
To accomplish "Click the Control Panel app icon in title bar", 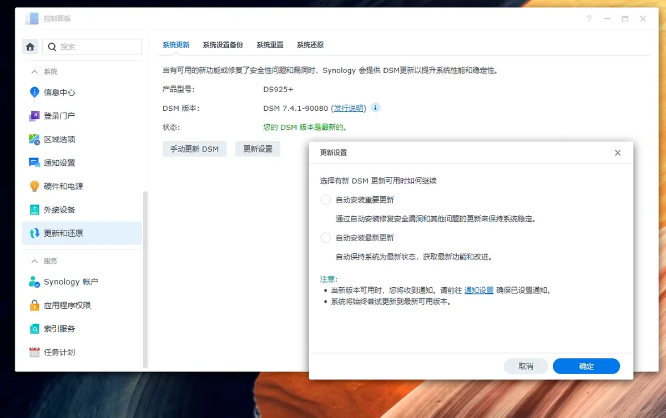I will coord(32,18).
